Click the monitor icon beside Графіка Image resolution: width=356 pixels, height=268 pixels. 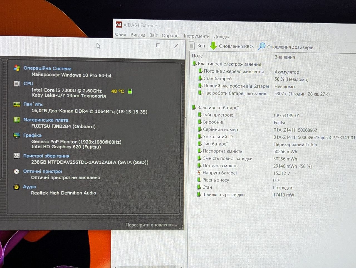click(x=17, y=136)
